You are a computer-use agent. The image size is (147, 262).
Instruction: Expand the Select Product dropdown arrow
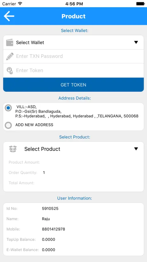click(x=136, y=149)
